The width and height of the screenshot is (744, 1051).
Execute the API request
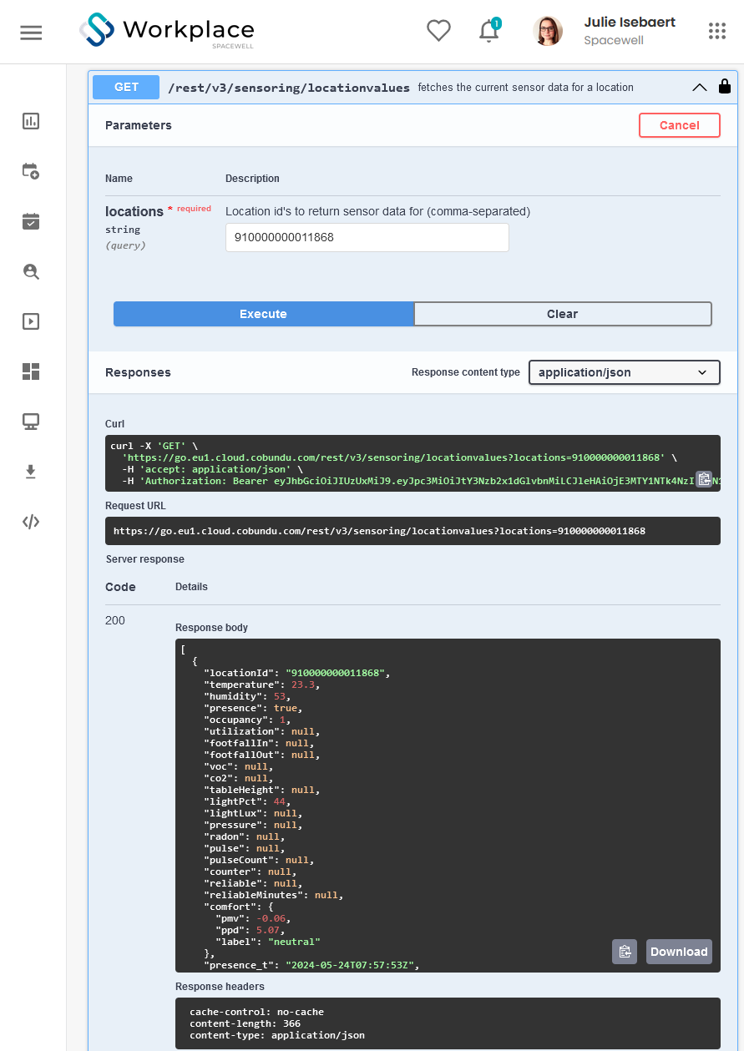[264, 314]
